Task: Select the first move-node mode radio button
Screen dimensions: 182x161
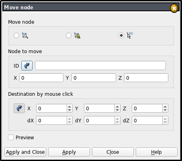Action: tap(16, 35)
